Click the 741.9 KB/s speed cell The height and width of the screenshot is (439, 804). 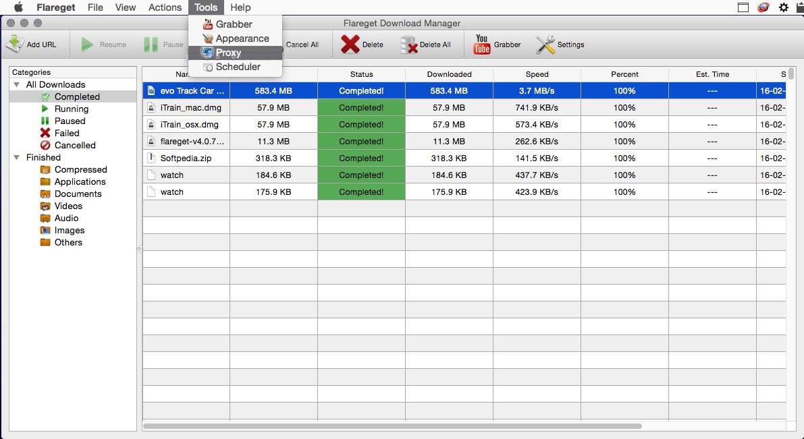point(537,108)
